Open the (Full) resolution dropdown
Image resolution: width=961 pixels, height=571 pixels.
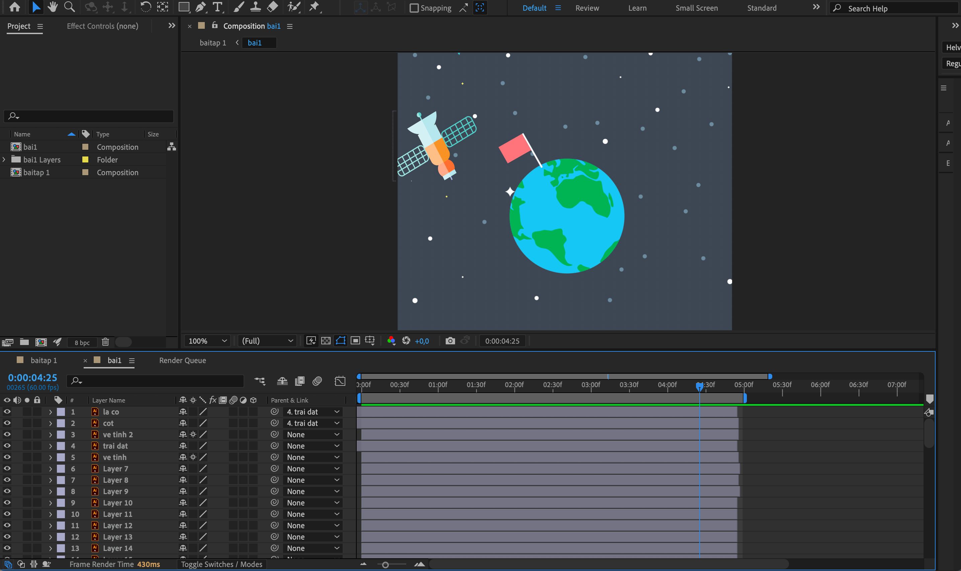pos(267,341)
